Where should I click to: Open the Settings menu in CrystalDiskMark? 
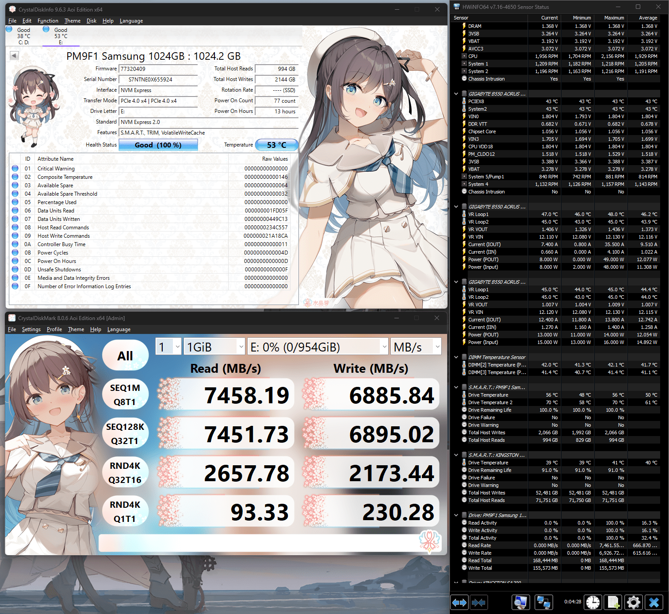pos(31,329)
